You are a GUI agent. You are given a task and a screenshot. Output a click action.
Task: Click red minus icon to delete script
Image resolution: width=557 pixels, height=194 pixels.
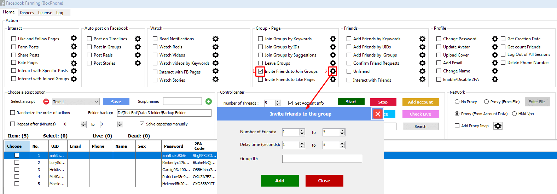(46, 101)
